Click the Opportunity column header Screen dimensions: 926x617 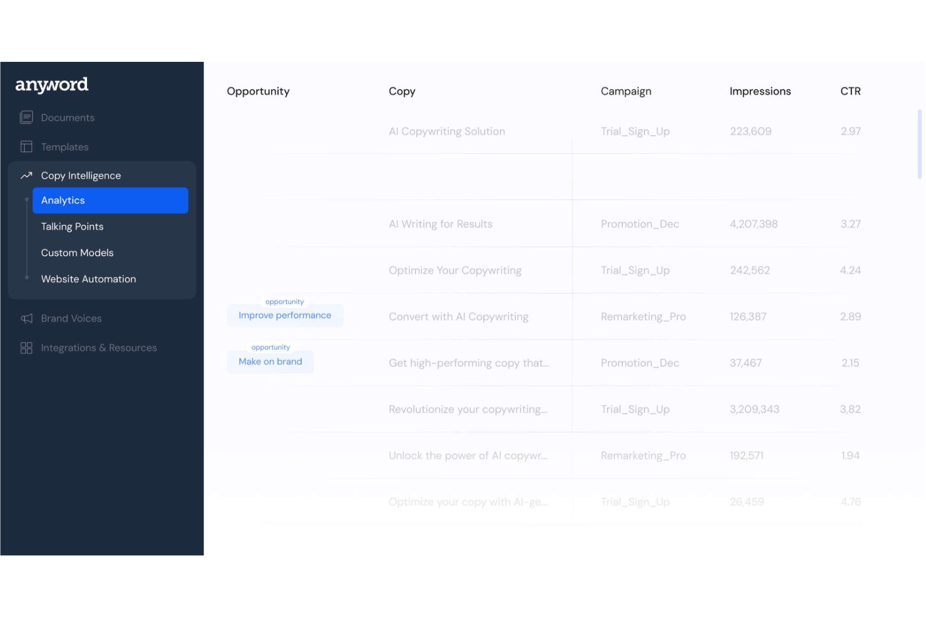point(258,91)
